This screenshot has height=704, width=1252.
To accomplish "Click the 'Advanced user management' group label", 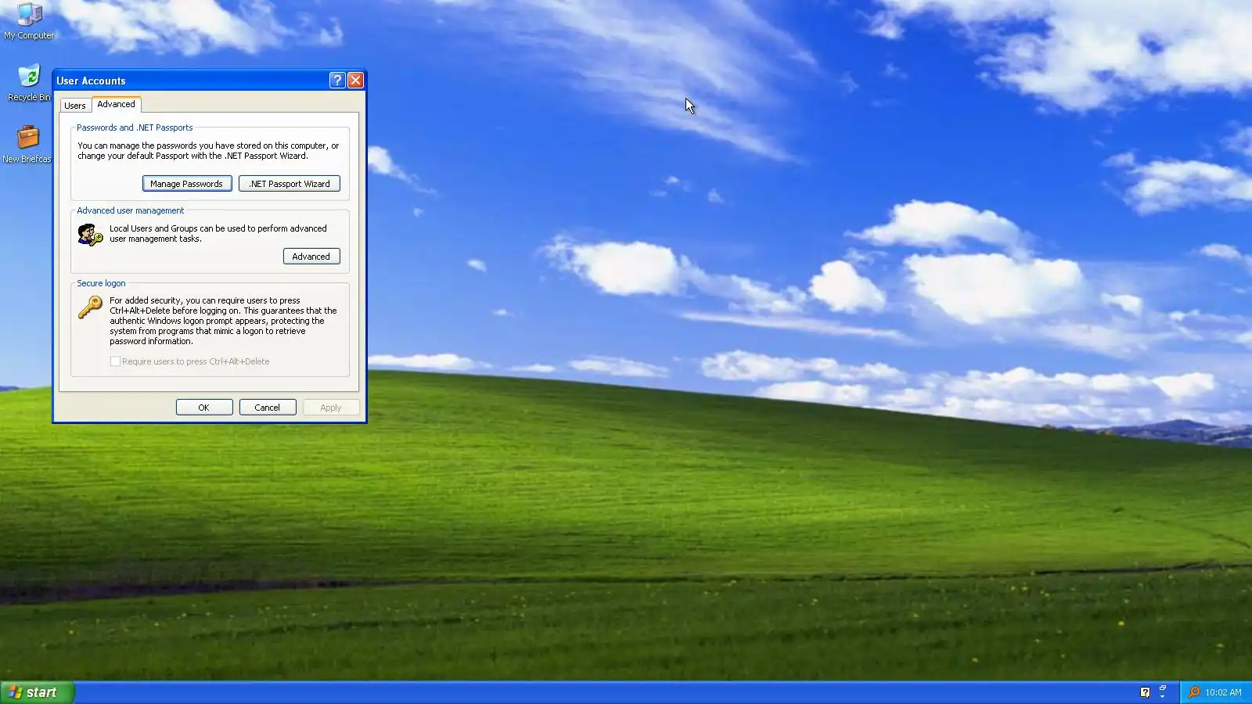I will [x=131, y=210].
